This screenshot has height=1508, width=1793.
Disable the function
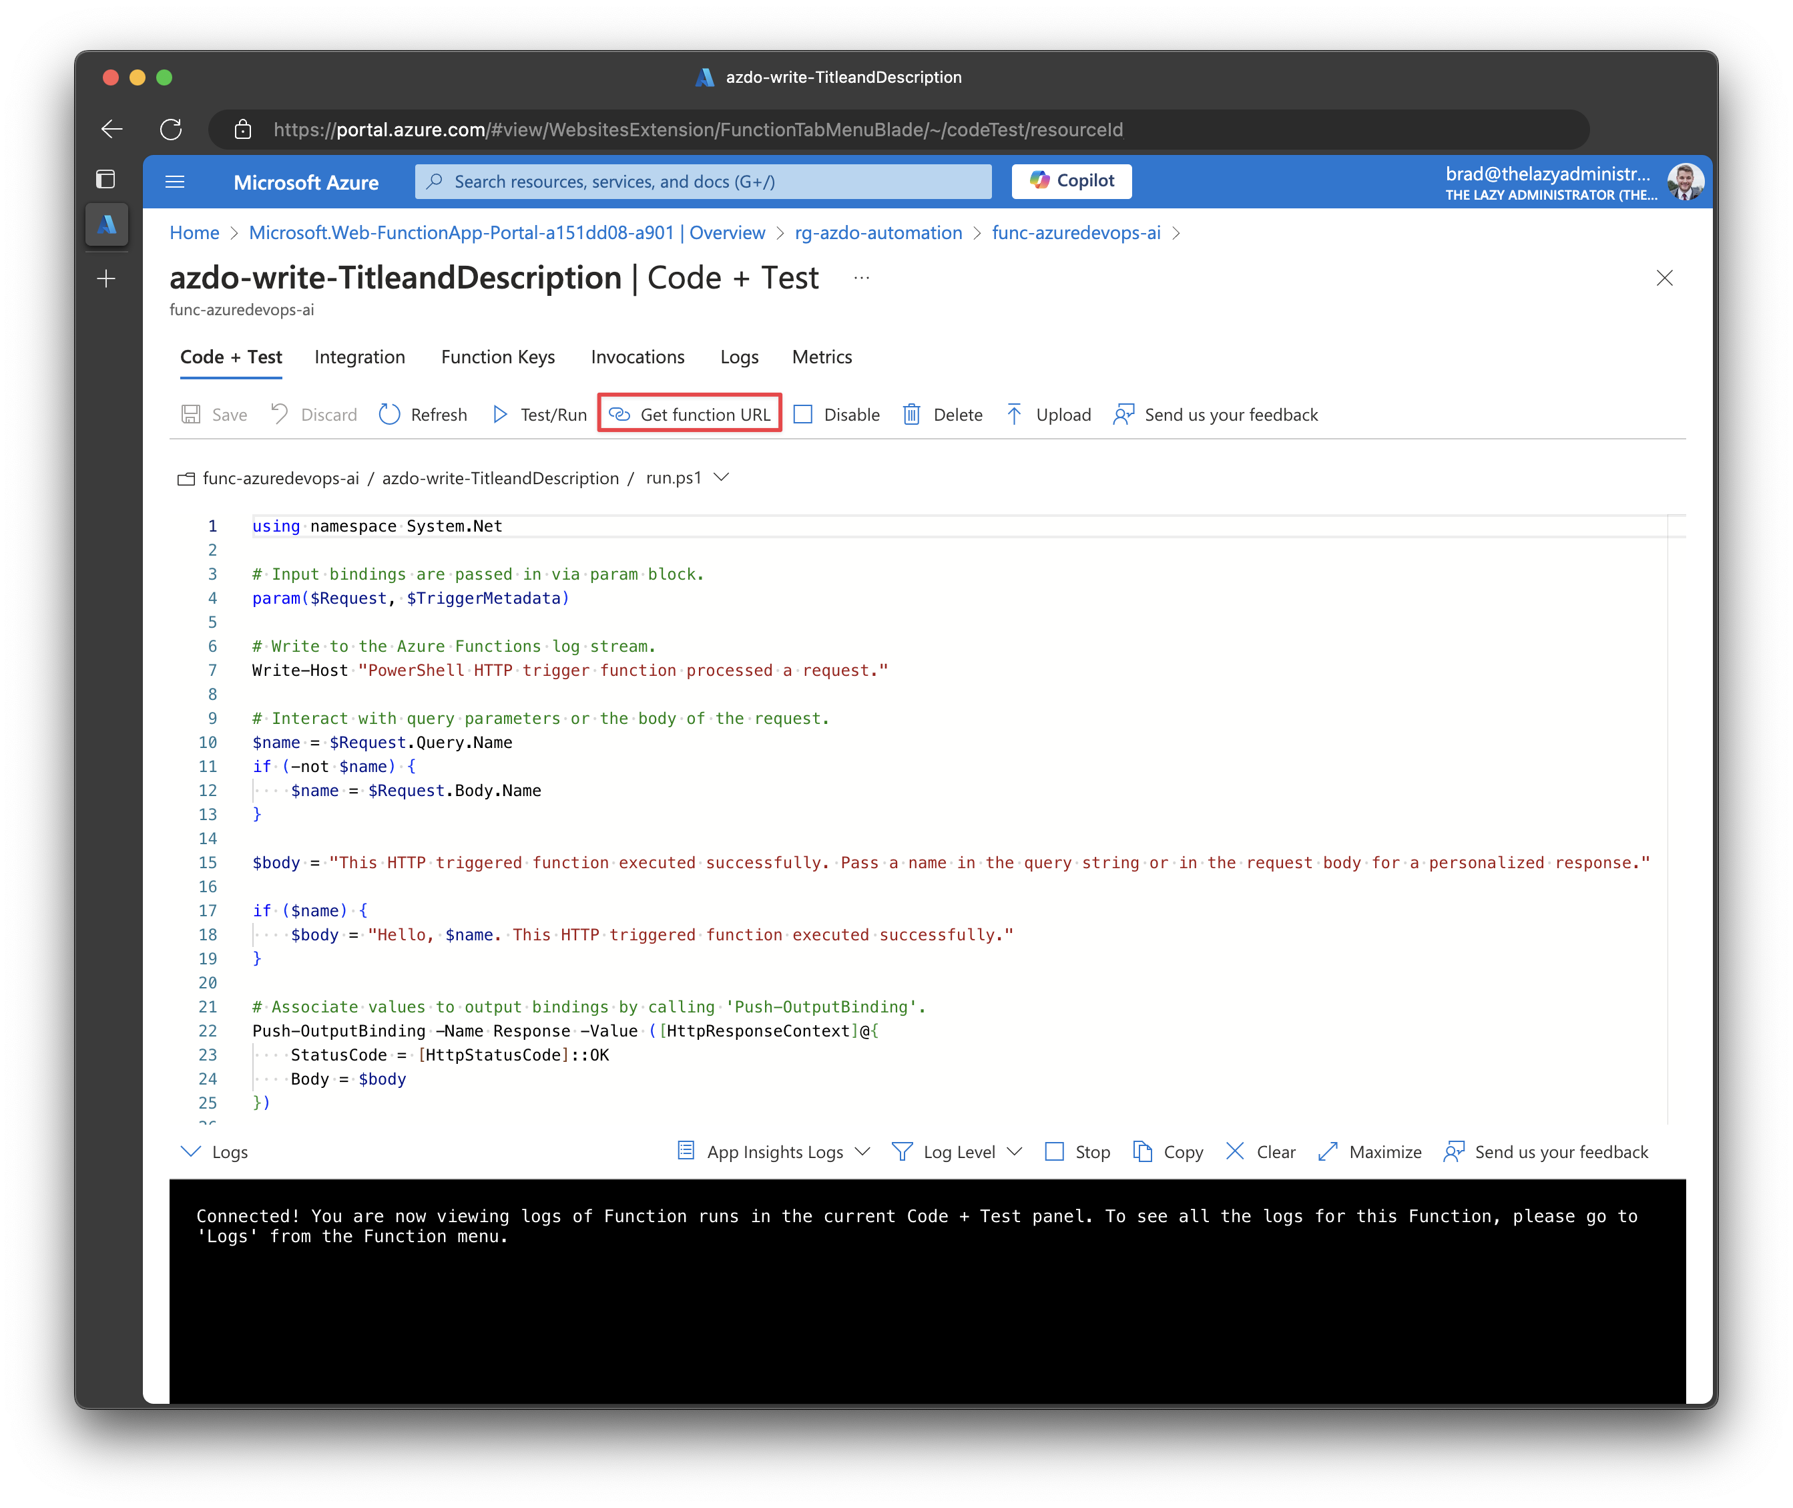tap(836, 415)
